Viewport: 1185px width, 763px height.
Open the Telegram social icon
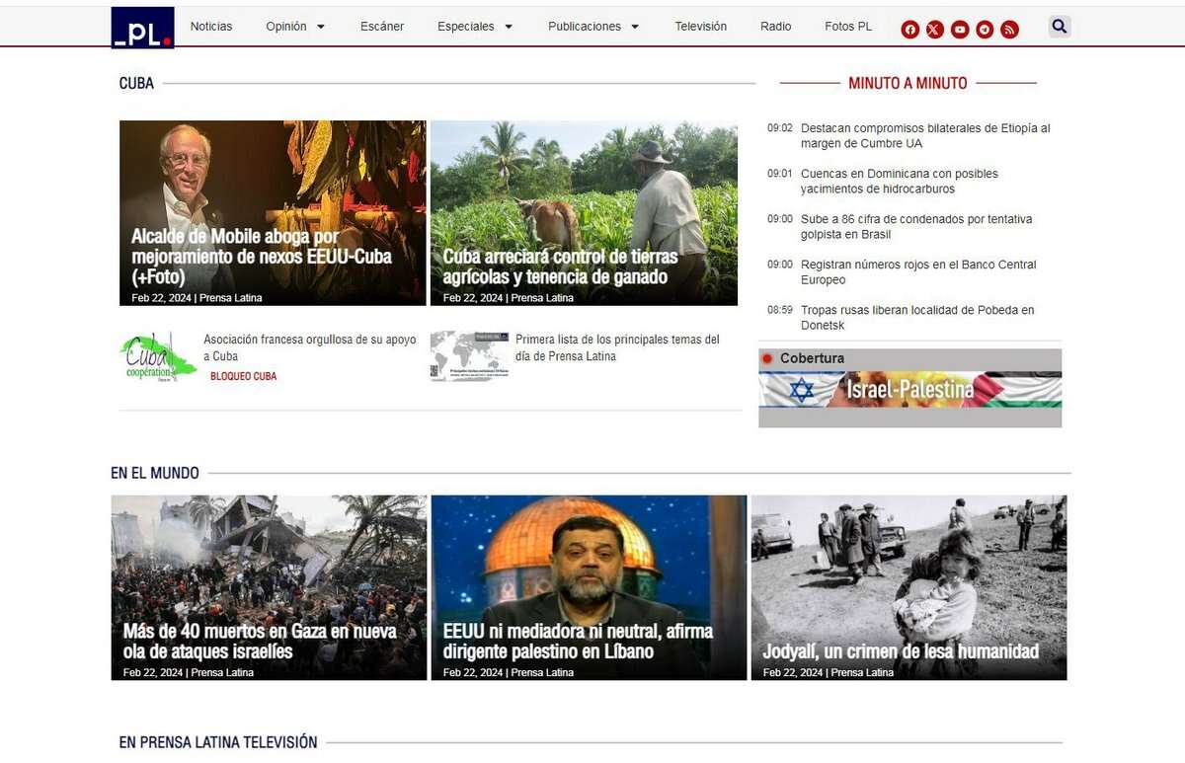tap(985, 30)
